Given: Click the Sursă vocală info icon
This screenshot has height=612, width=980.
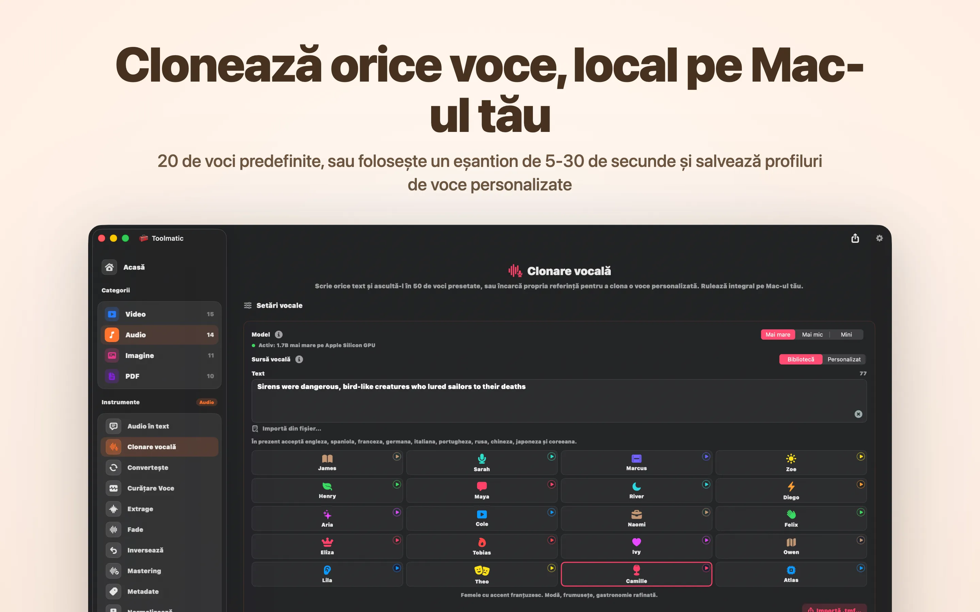Looking at the screenshot, I should (299, 359).
